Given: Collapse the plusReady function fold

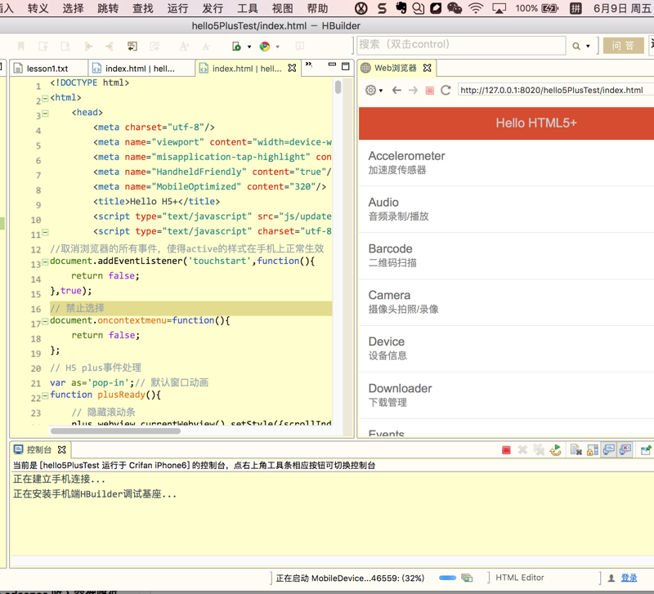Looking at the screenshot, I should 45,397.
